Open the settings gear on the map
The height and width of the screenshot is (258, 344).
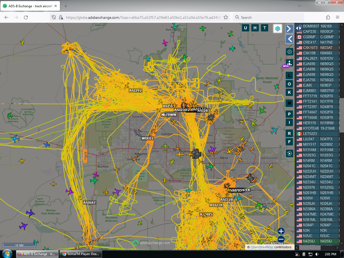coord(289,52)
